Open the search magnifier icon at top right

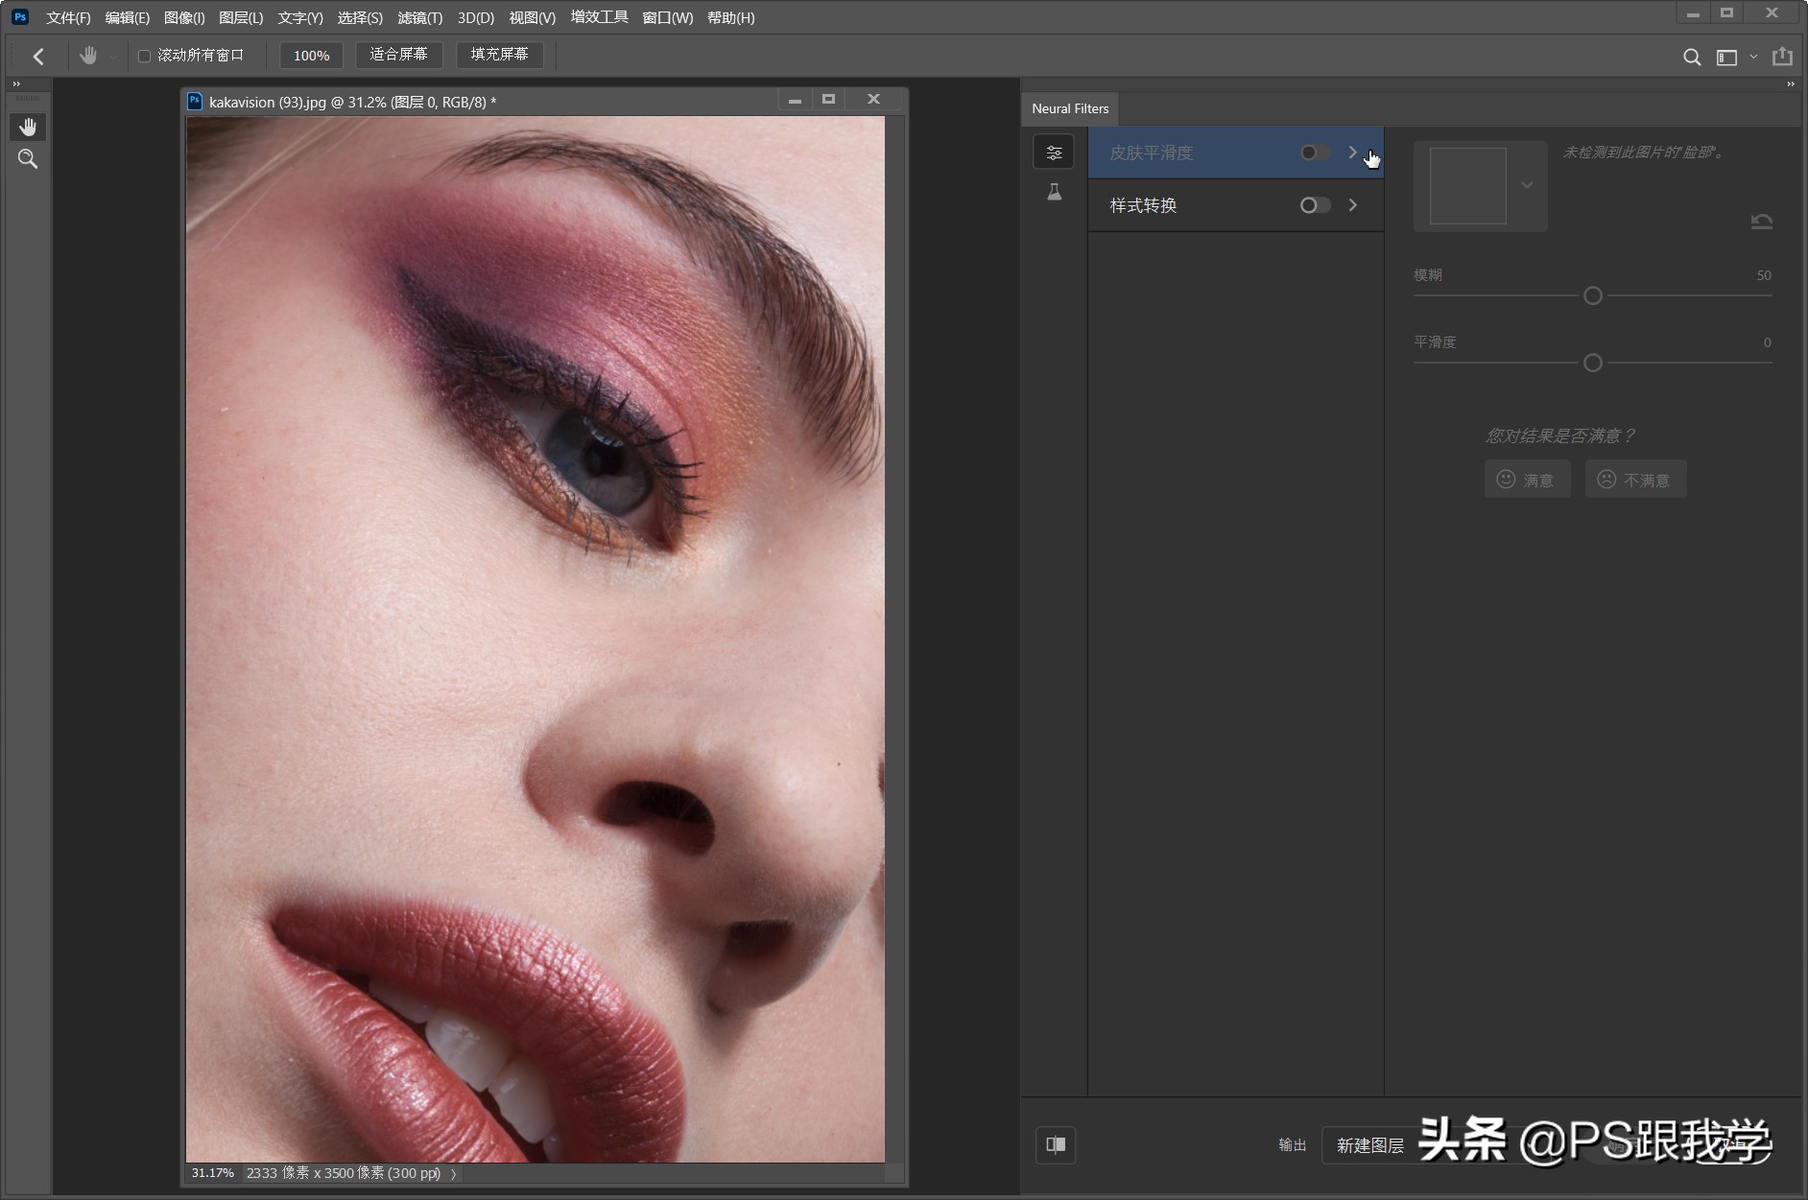[x=1692, y=57]
